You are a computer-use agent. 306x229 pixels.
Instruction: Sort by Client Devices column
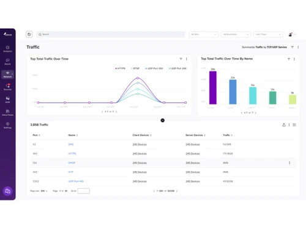coord(142,135)
